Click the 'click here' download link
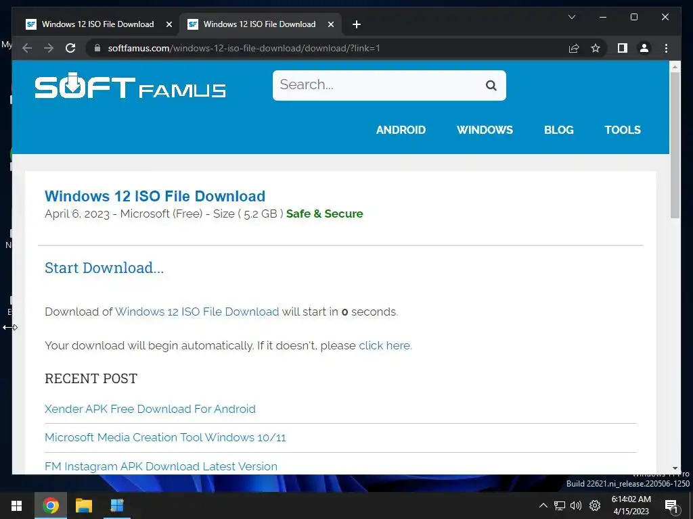Image resolution: width=693 pixels, height=519 pixels. coord(384,345)
